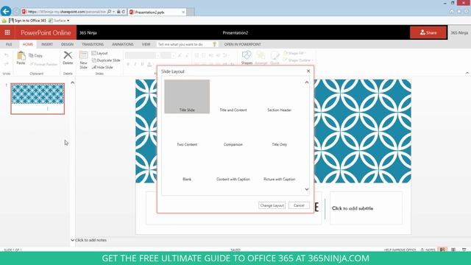Click the New Slide icon
This screenshot has width=471, height=265.
pyautogui.click(x=83, y=55)
